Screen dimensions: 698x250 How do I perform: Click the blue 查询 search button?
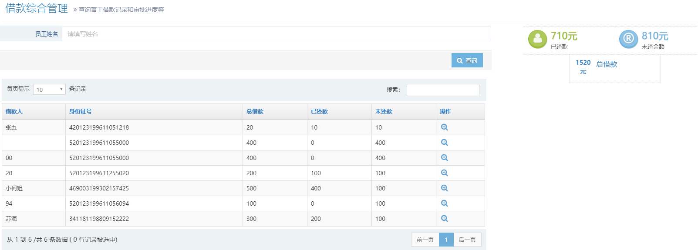pos(467,60)
